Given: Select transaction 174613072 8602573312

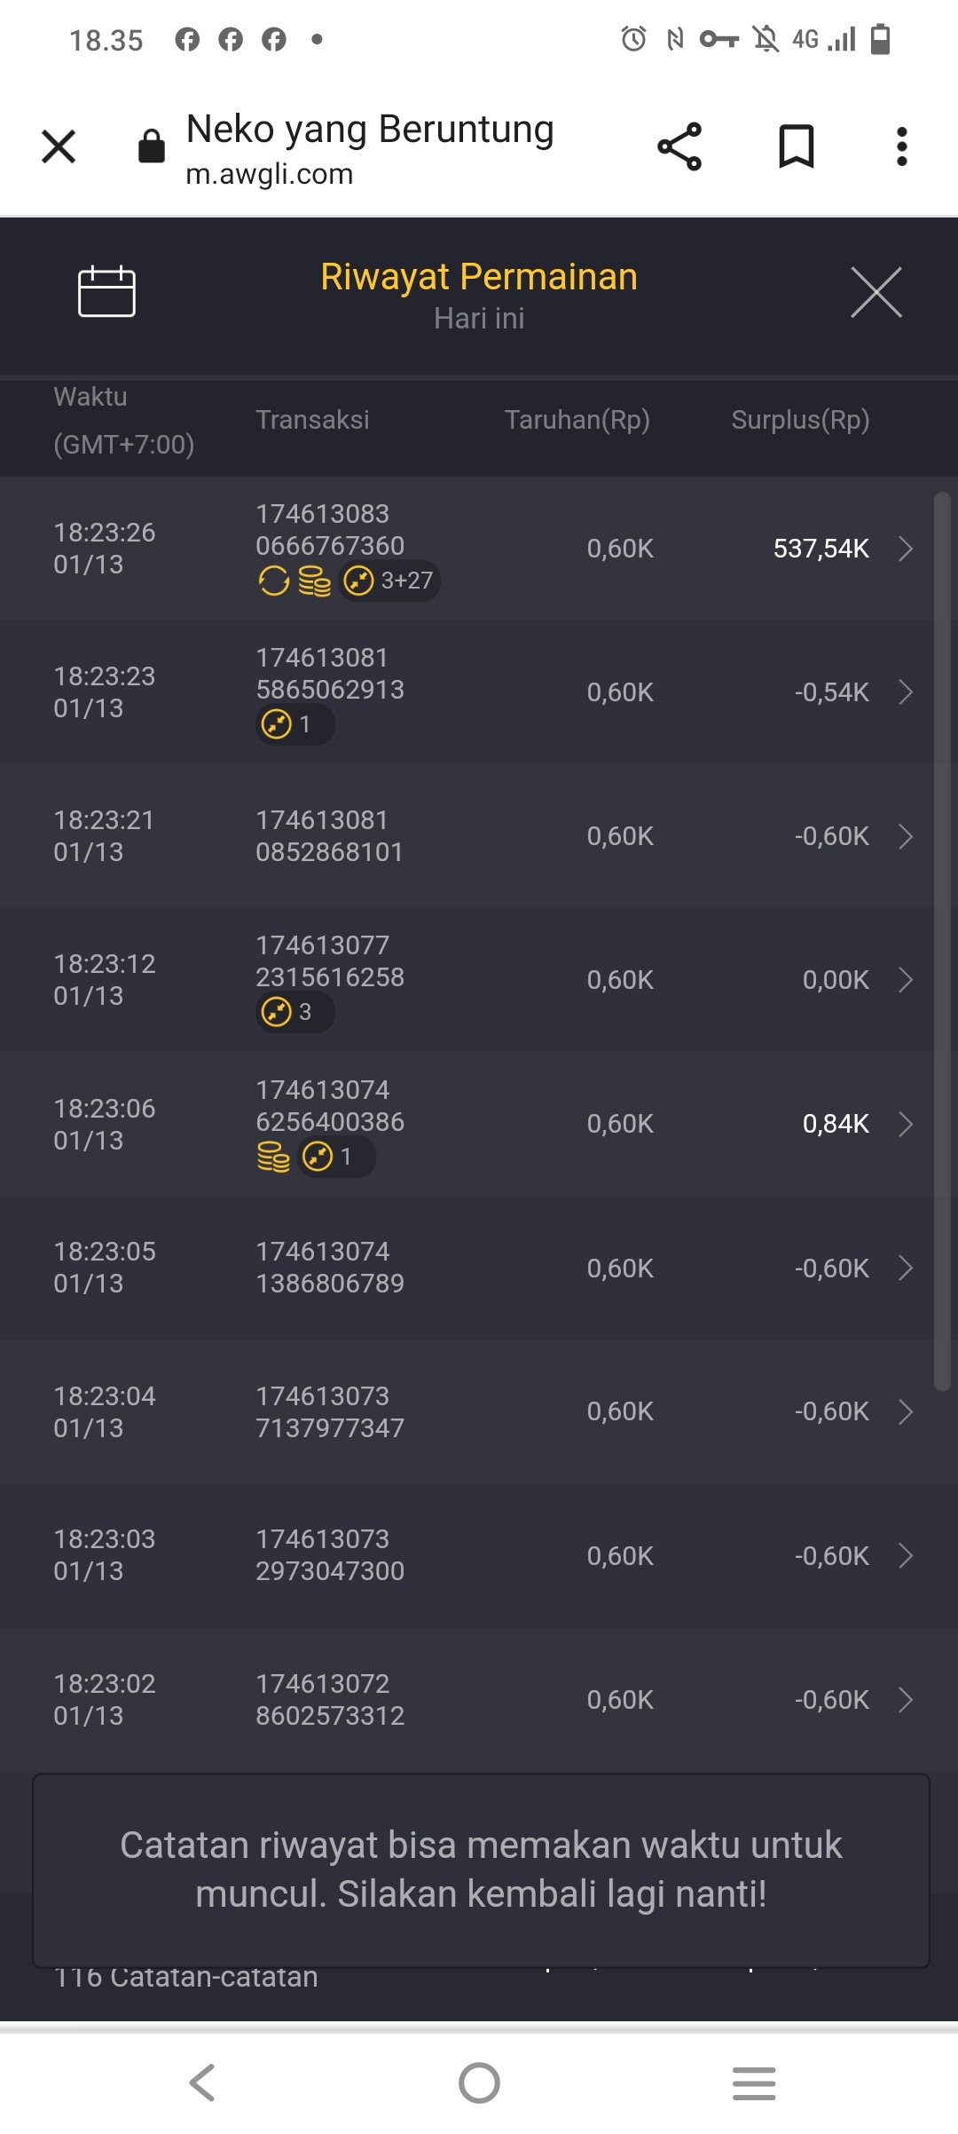Looking at the screenshot, I should [x=330, y=1699].
